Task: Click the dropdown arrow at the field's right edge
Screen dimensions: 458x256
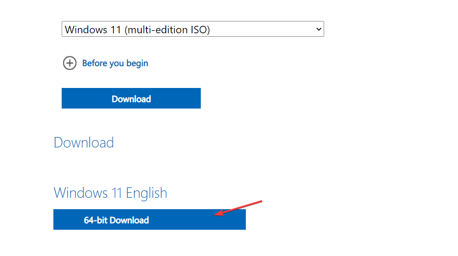Action: point(318,29)
